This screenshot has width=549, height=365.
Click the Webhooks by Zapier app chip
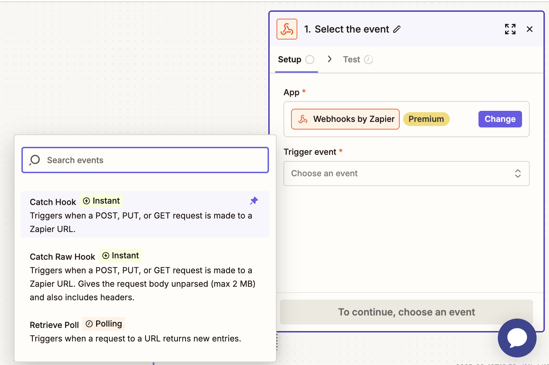coord(345,119)
